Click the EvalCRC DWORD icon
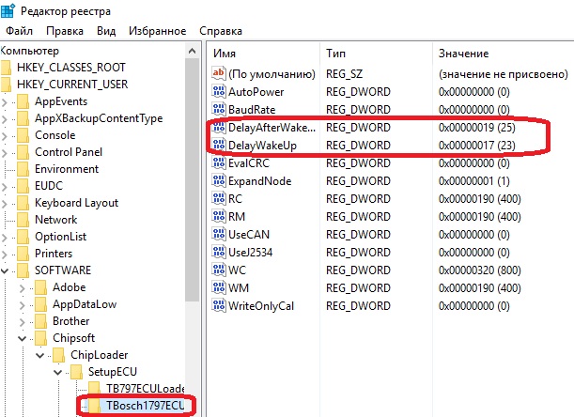This screenshot has width=574, height=417. [219, 163]
